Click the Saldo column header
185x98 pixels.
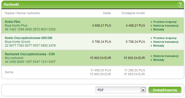tap(107, 13)
